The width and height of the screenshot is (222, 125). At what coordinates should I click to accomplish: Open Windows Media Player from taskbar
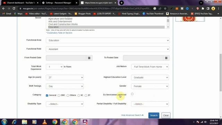pyautogui.click(x=34, y=122)
